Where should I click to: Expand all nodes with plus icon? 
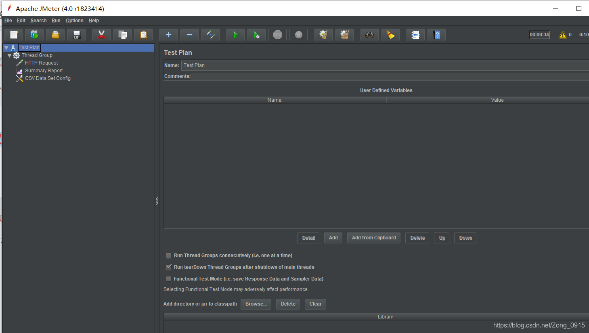(168, 35)
